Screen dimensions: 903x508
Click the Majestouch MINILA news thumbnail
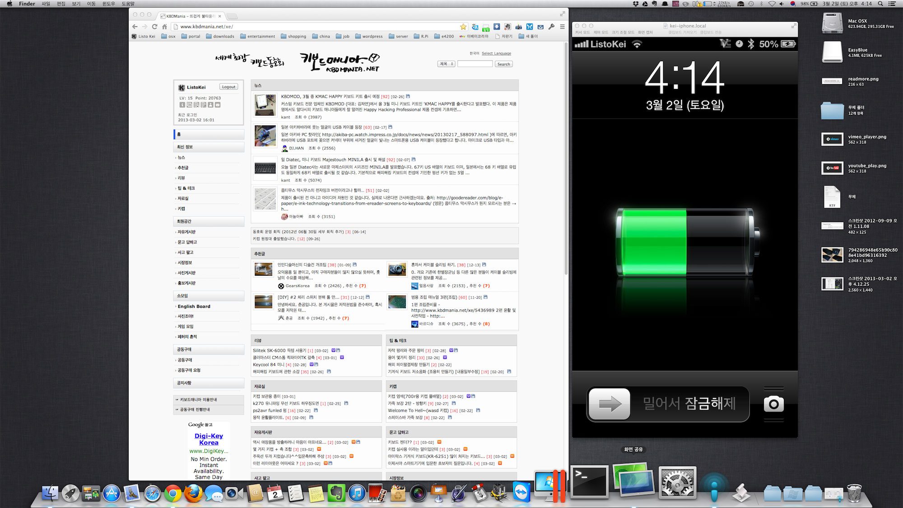pyautogui.click(x=265, y=168)
